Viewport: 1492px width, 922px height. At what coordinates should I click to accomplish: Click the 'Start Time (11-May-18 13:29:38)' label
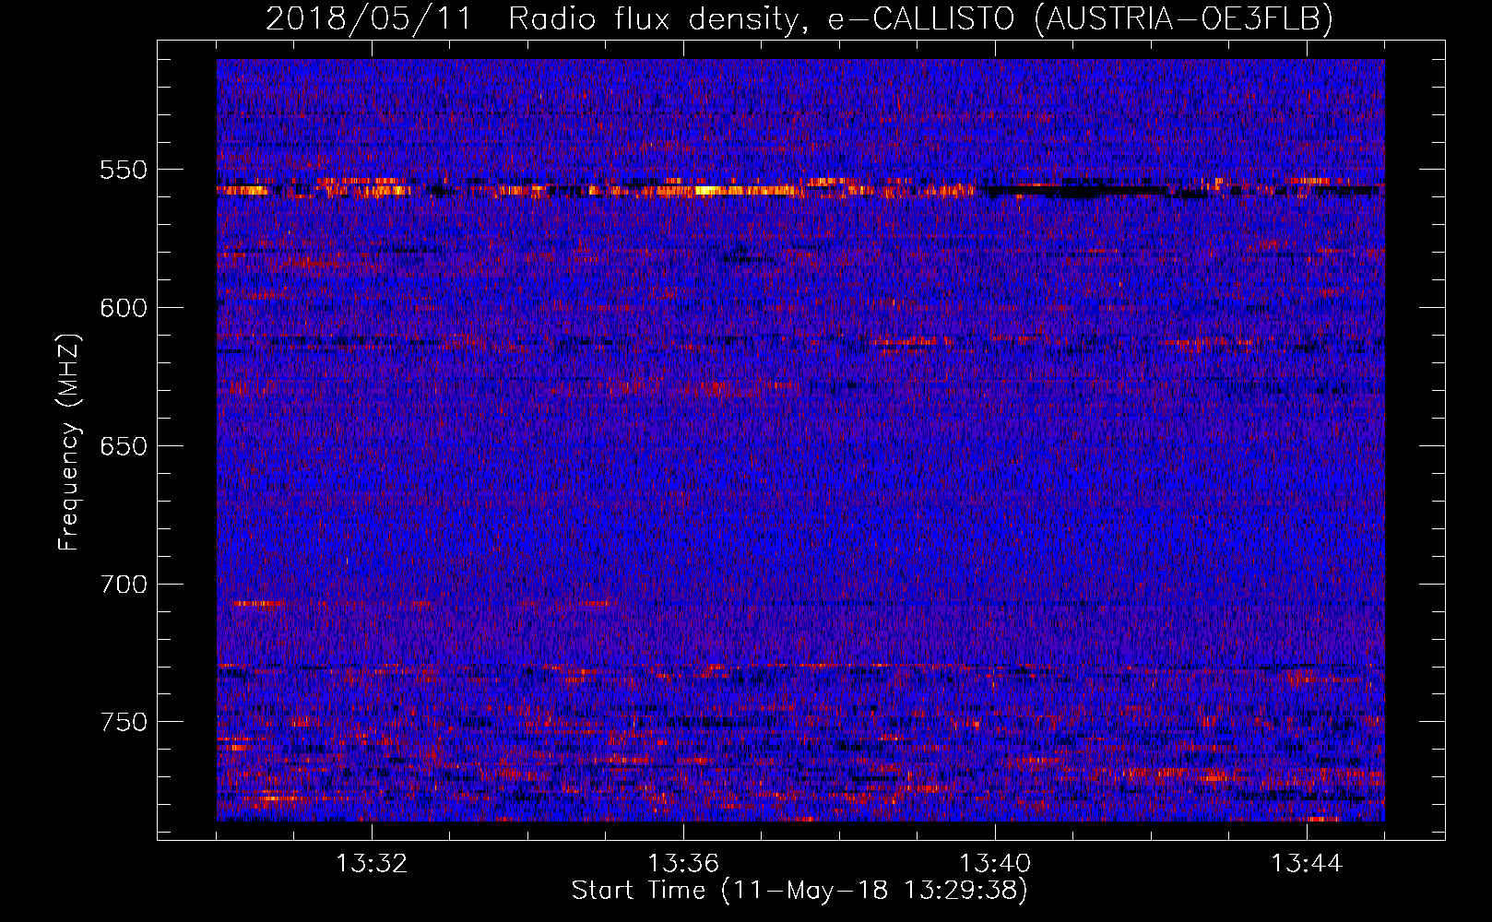(x=799, y=891)
